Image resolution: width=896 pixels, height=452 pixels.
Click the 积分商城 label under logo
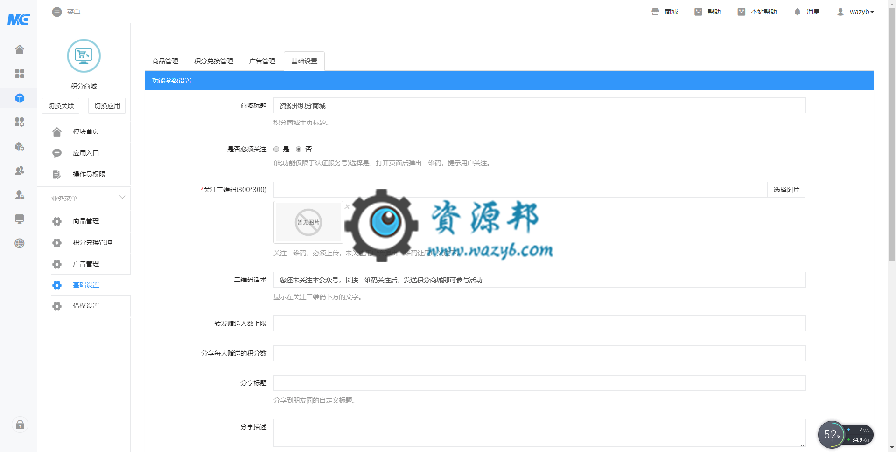84,86
